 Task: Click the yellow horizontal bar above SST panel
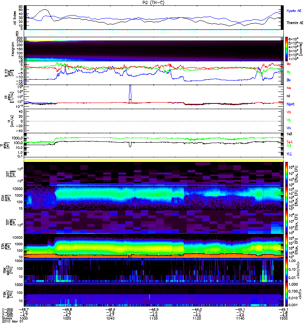point(153,159)
